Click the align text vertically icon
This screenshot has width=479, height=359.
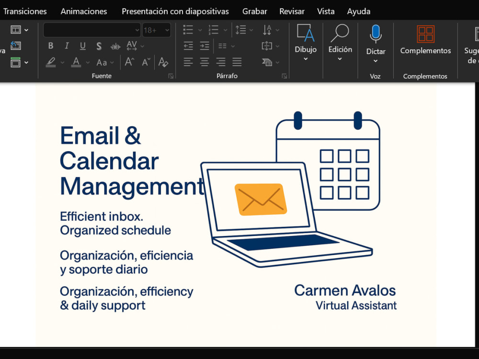267,46
